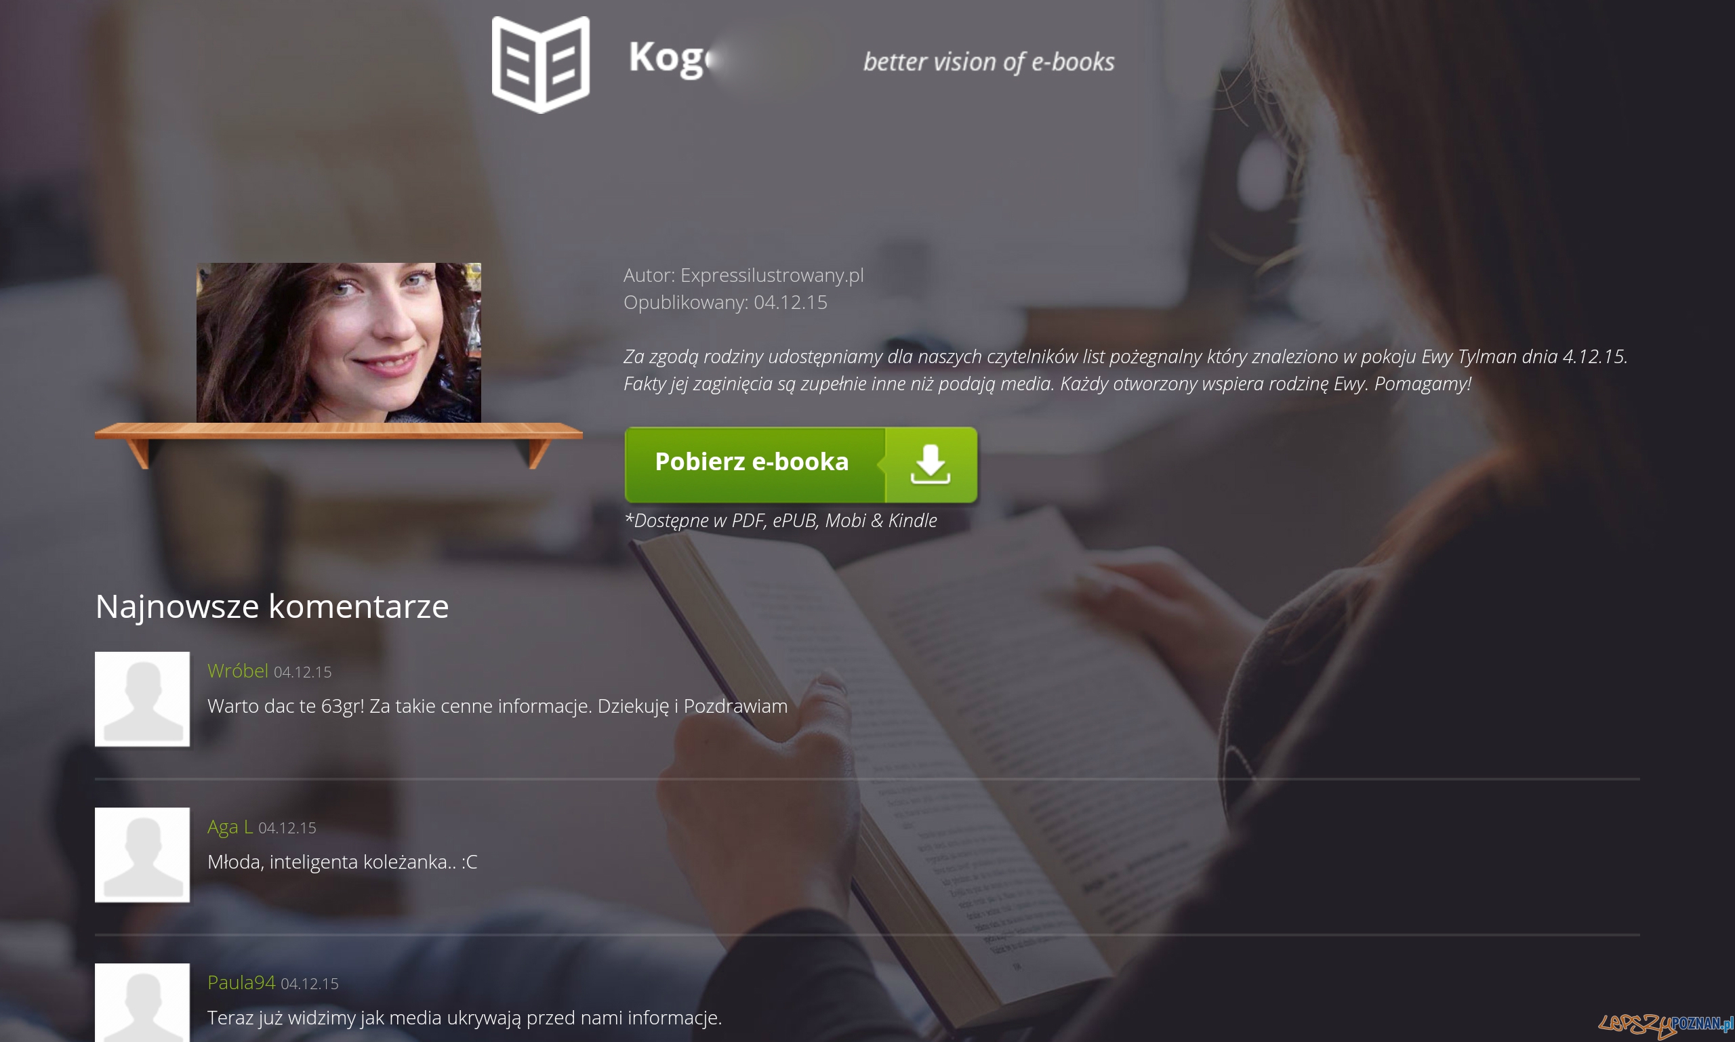This screenshot has height=1042, width=1735.
Task: Click Wróbel's avatar placeholder icon
Action: tap(142, 699)
